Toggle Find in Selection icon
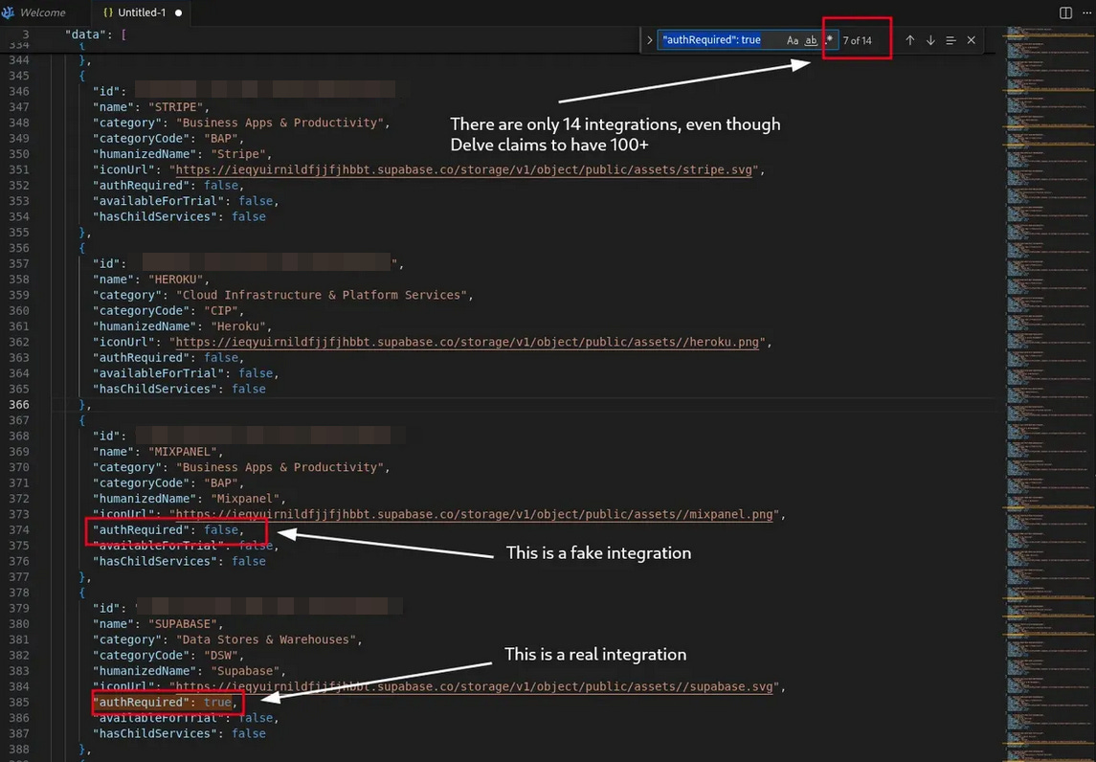 [x=951, y=40]
